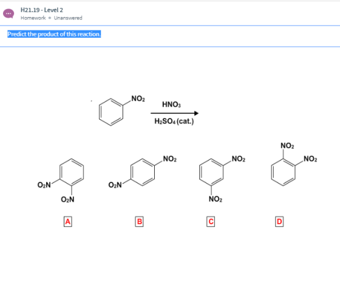Screen dimensions: 340x282
Task: Click the benzene ring in structure A
Action: [x=72, y=172]
